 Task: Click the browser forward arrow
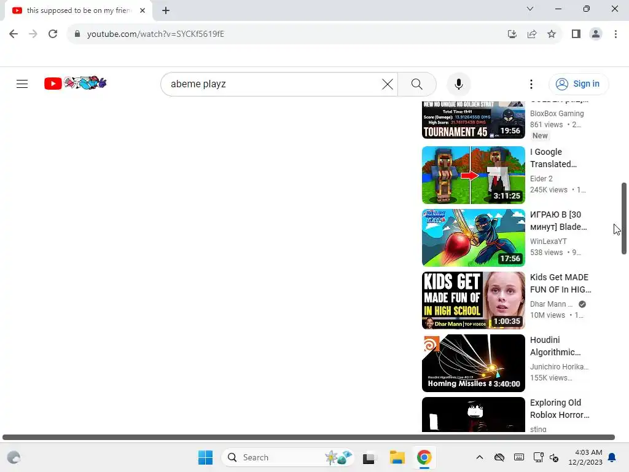click(x=33, y=34)
